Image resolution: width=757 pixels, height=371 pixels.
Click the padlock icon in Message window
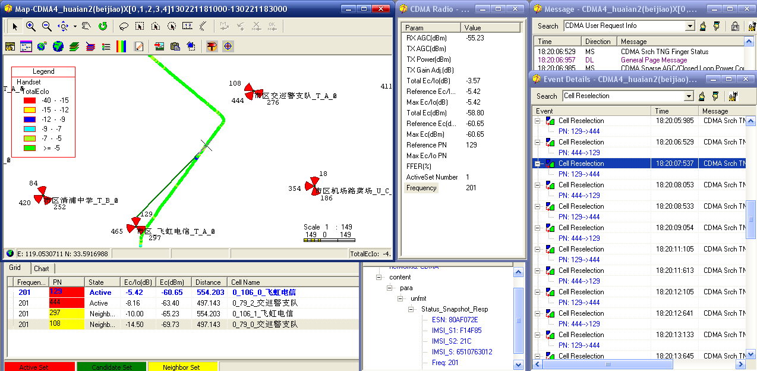point(735,26)
